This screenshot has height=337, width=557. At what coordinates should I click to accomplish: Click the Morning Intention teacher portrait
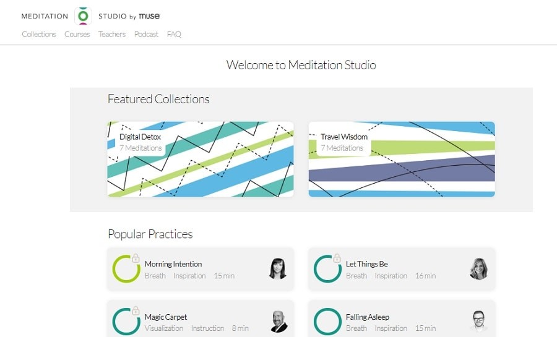point(278,269)
